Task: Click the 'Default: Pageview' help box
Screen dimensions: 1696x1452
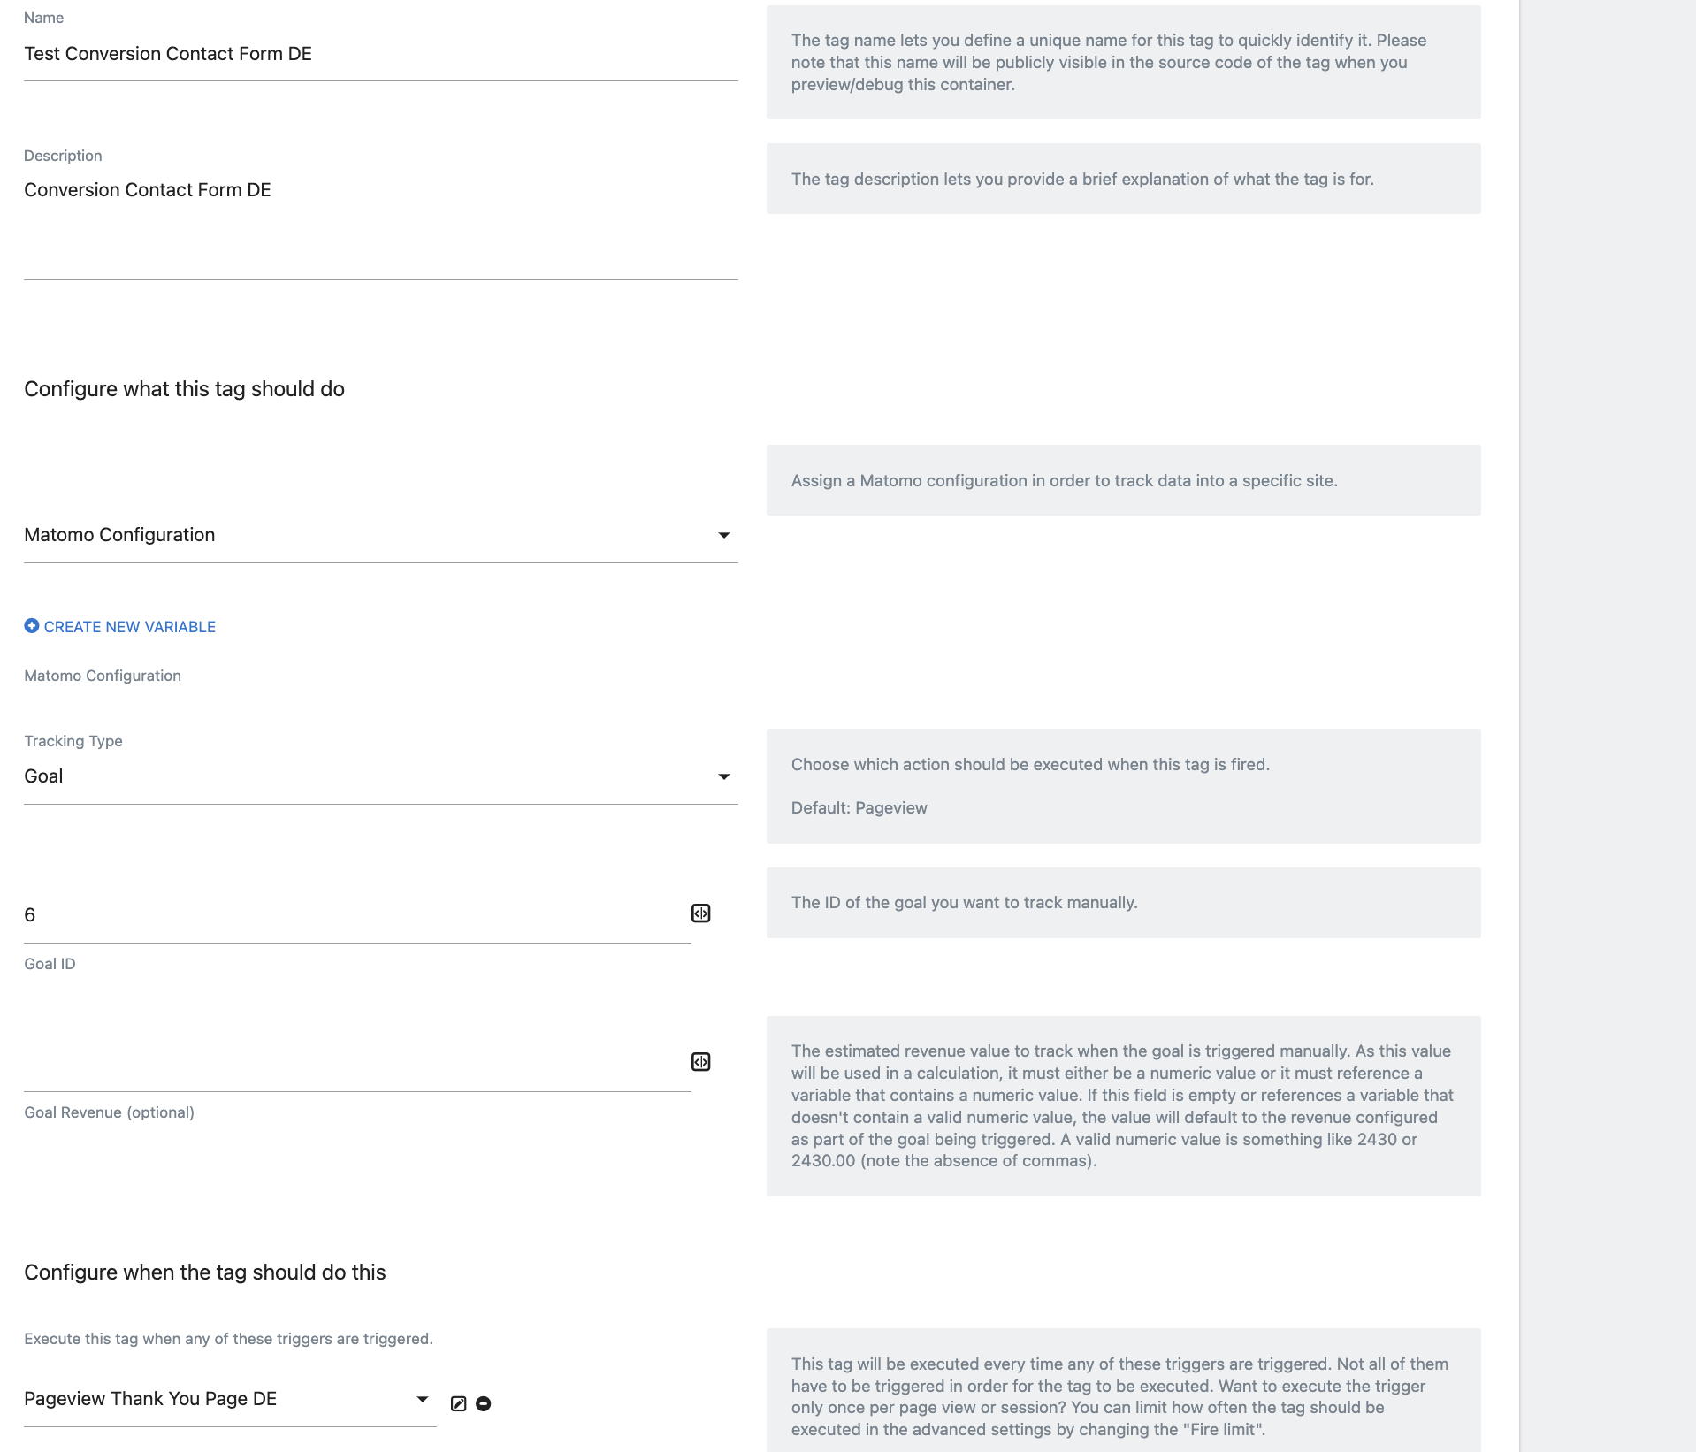Action: (1124, 786)
